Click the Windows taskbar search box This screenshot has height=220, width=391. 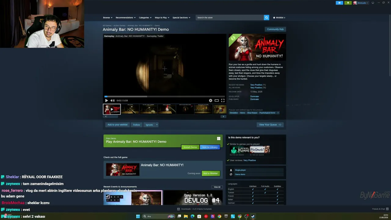point(159,216)
